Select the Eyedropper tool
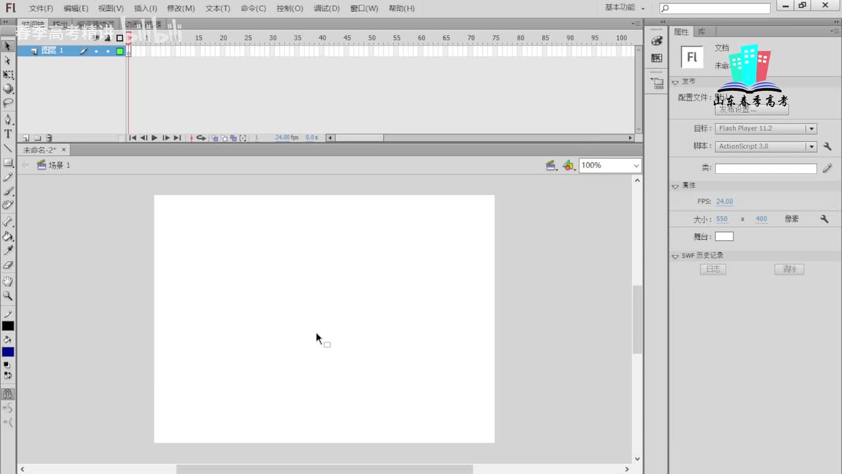This screenshot has height=474, width=842. tap(8, 251)
